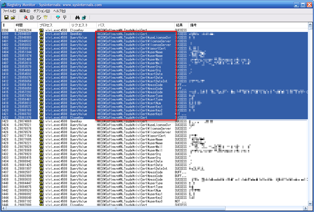Image resolution: width=314 pixels, height=212 pixels.
Task: Click time value 0.25948337
Action: 23,34
